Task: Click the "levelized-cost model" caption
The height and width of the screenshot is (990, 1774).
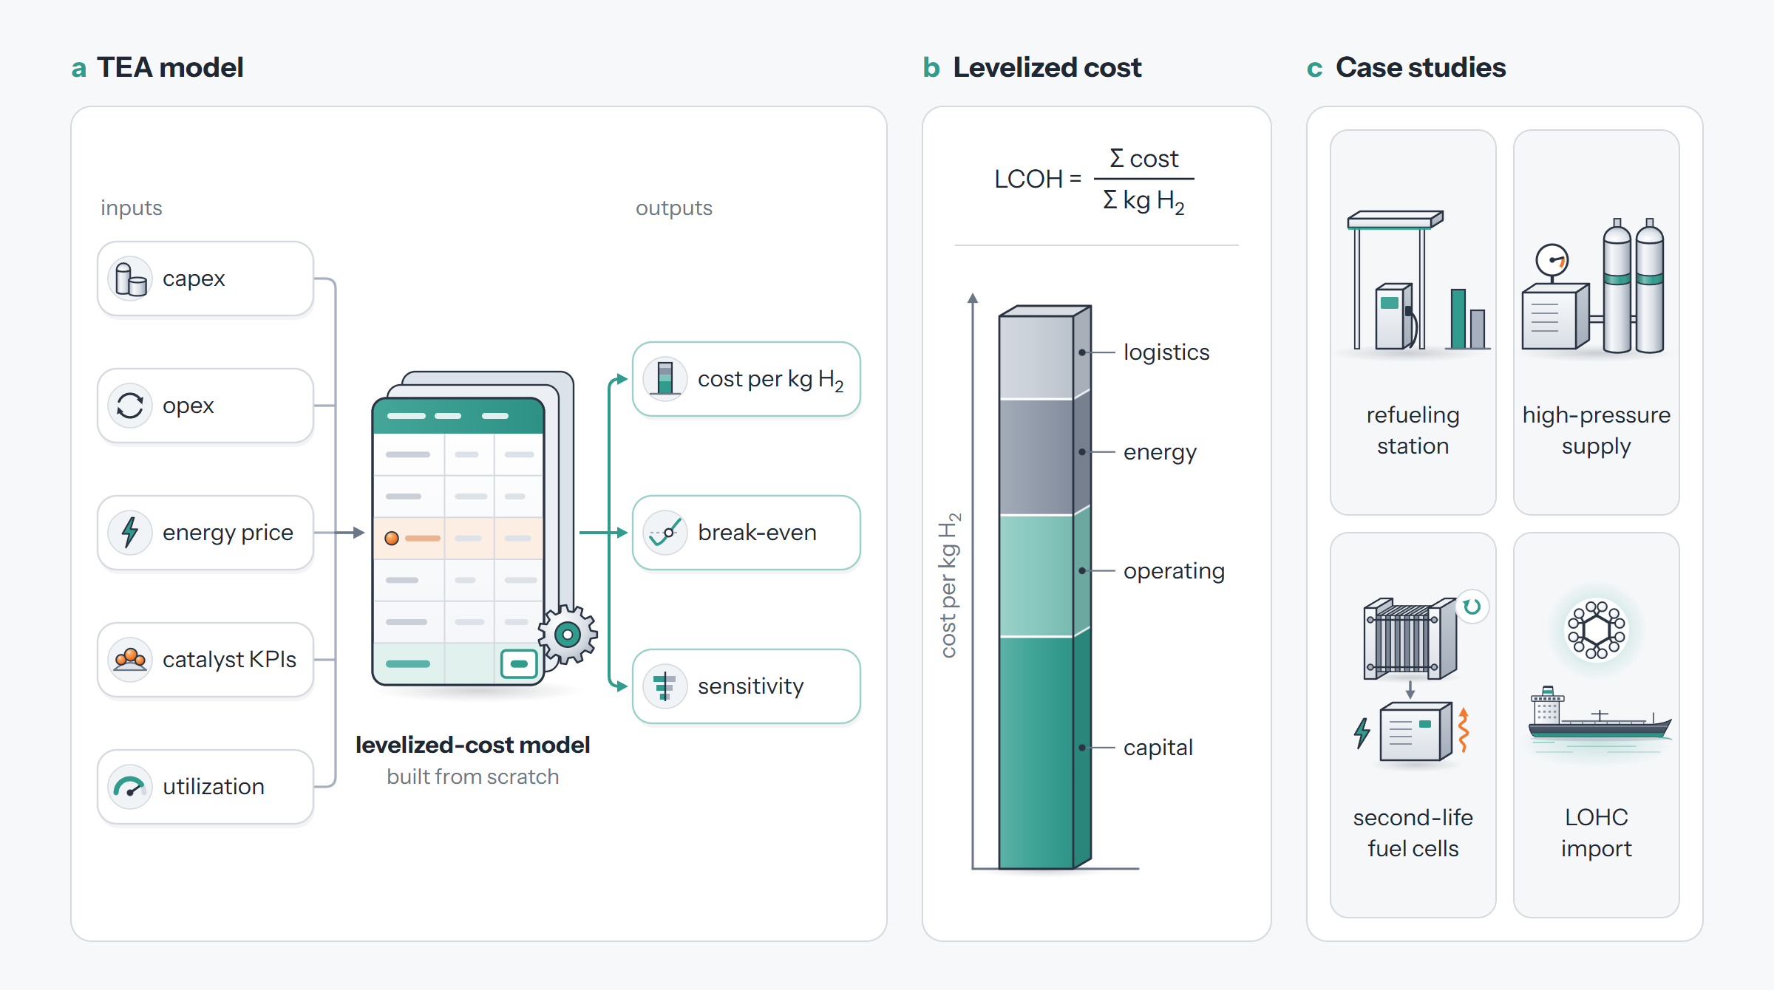Action: (473, 745)
